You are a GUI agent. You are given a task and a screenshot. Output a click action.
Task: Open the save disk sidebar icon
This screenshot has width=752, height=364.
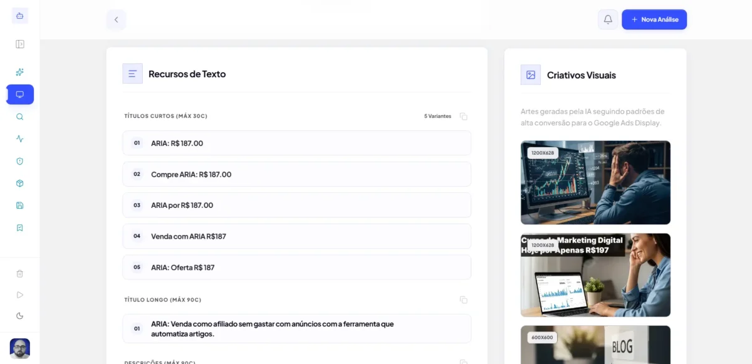coord(20,205)
